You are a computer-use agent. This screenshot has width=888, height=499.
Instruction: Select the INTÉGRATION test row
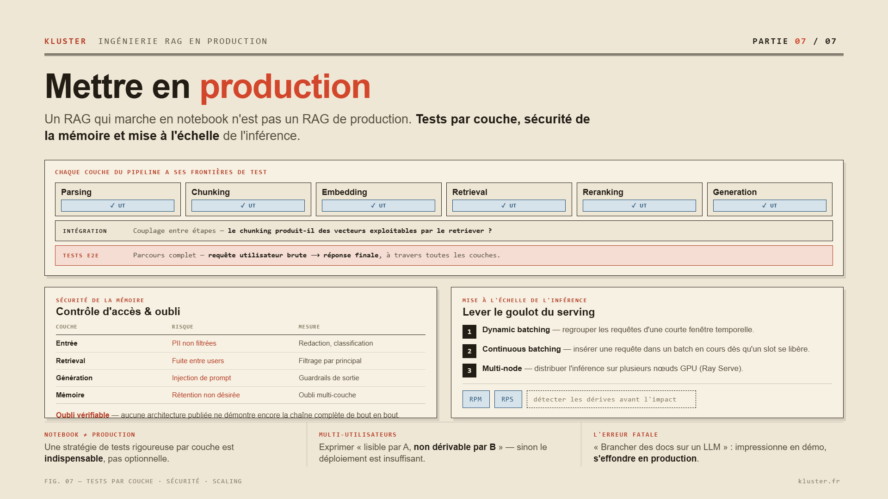point(444,231)
